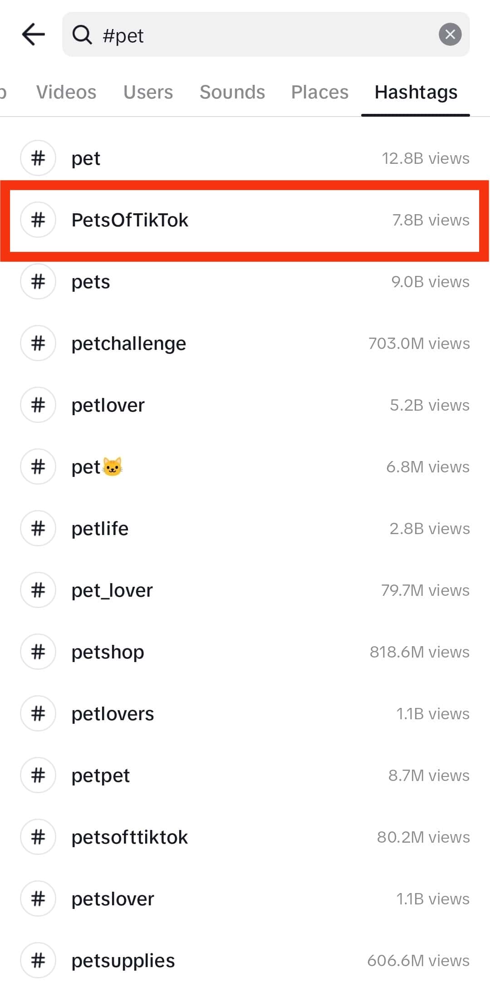490x987 pixels.
Task: Open the Sounds tab
Action: point(232,92)
